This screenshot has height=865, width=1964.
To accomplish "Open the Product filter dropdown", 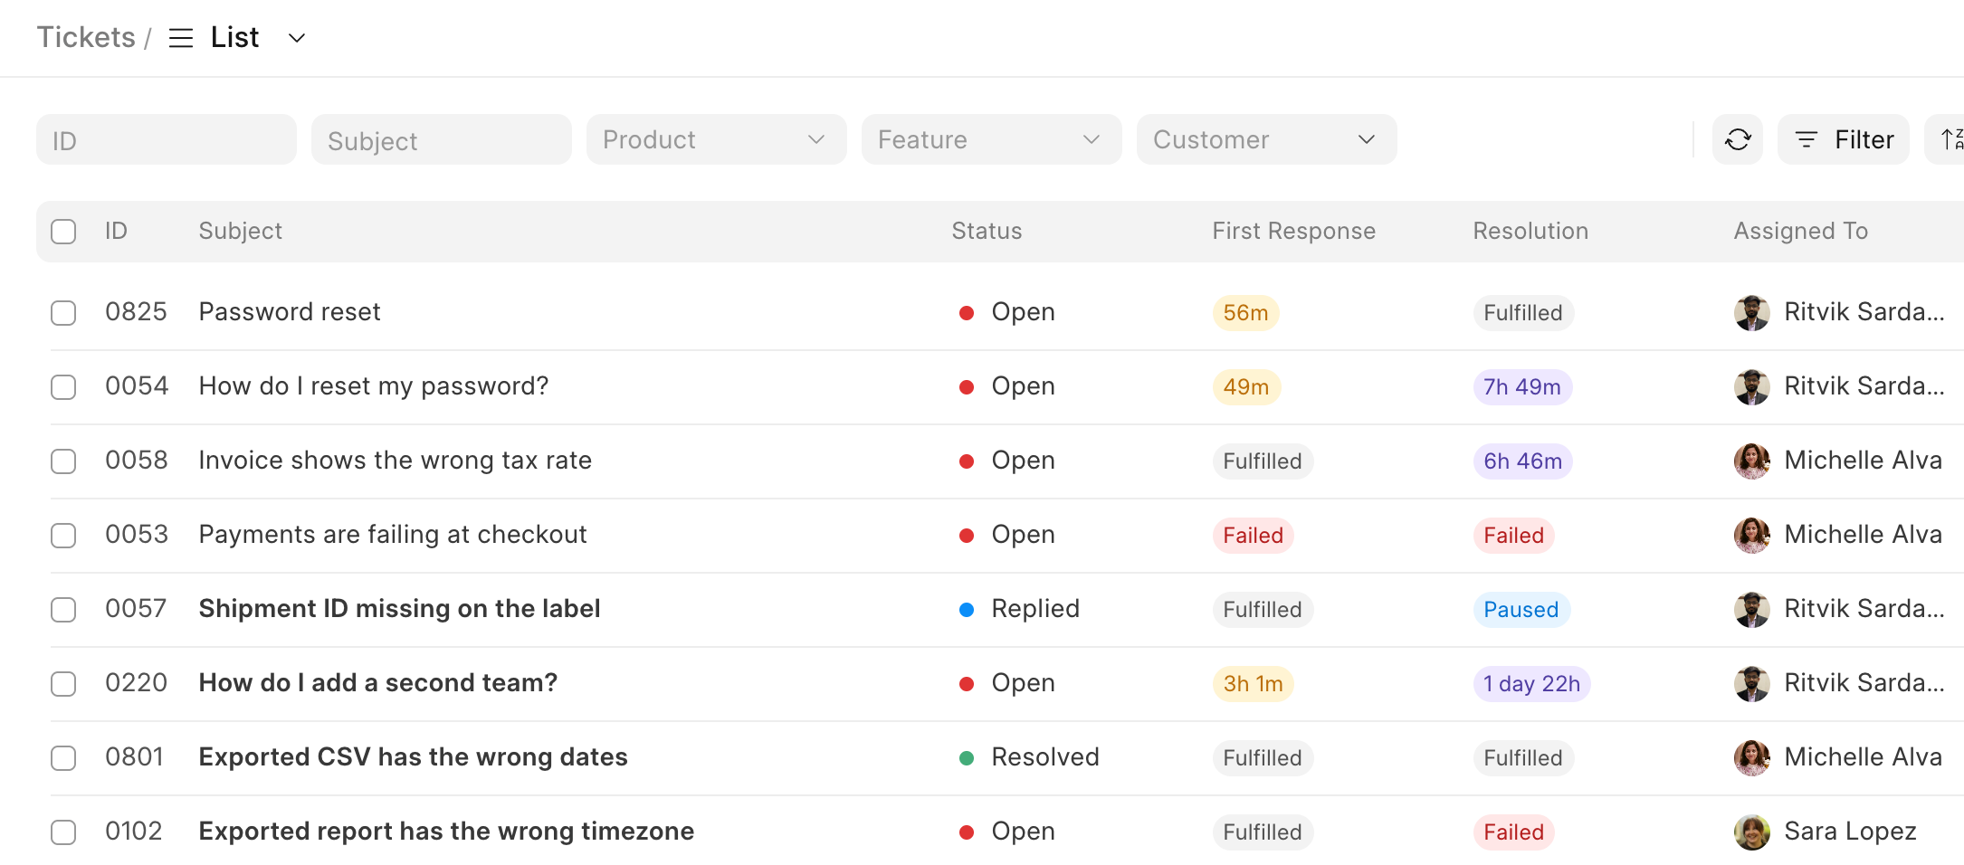I will pos(716,139).
